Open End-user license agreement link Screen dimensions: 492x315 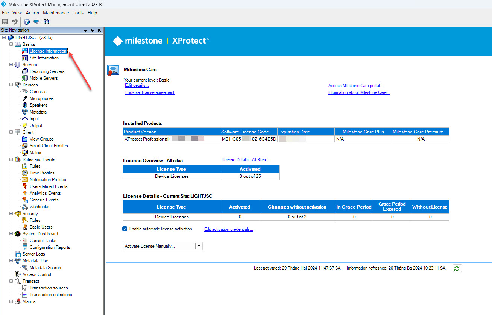pos(150,92)
